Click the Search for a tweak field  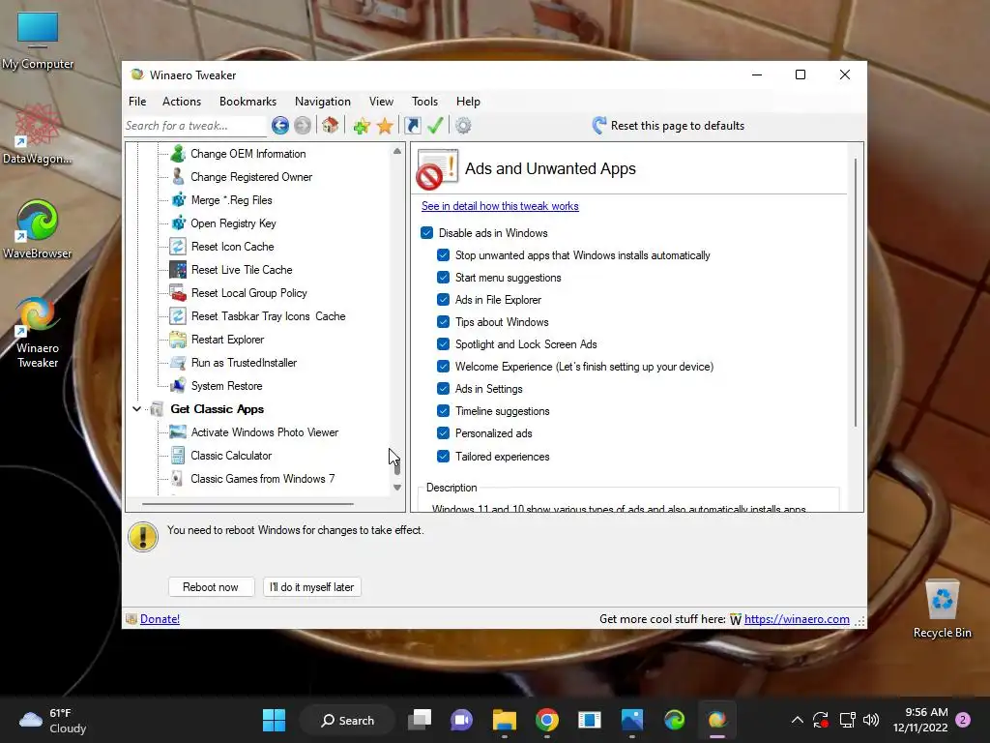tap(195, 126)
